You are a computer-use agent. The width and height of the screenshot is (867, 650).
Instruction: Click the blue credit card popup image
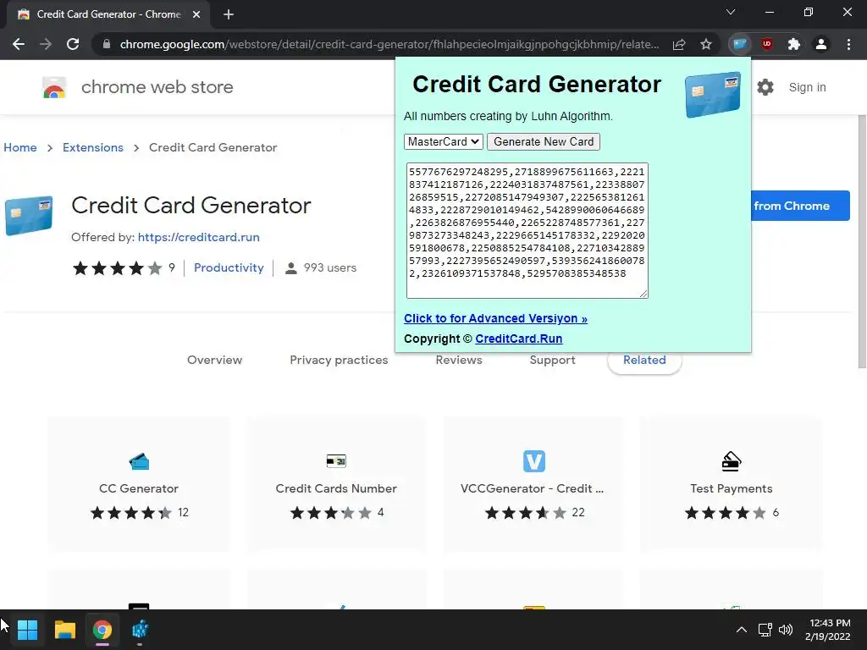click(713, 95)
